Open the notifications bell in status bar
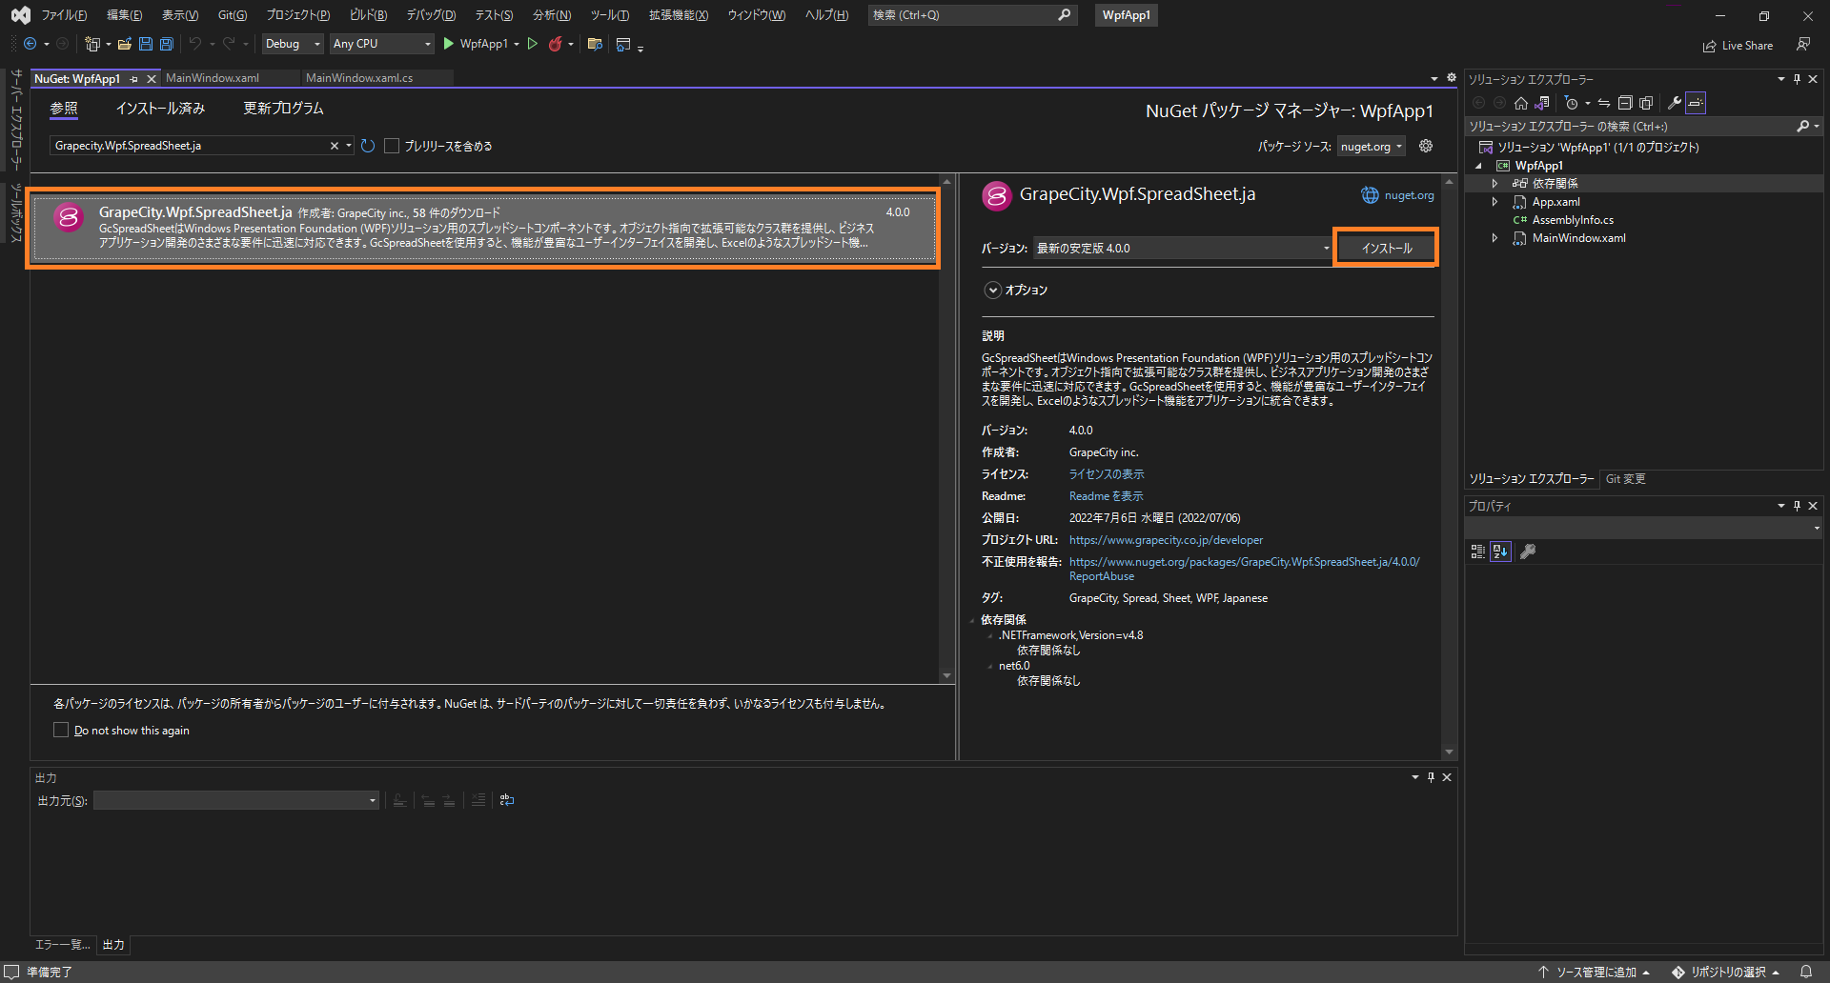This screenshot has width=1830, height=983. coord(1806,972)
